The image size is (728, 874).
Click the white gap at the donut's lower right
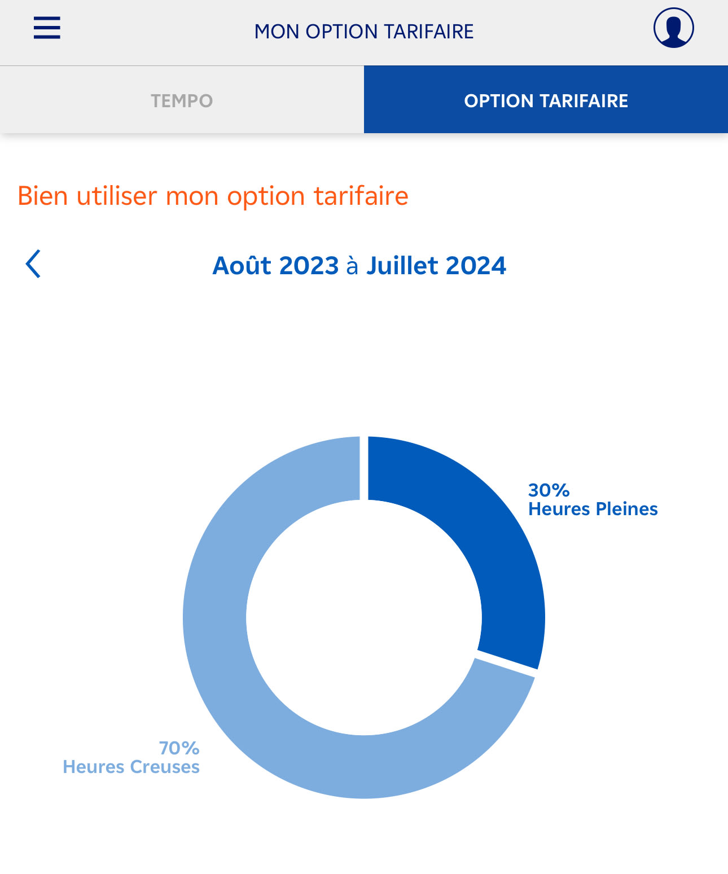(505, 664)
